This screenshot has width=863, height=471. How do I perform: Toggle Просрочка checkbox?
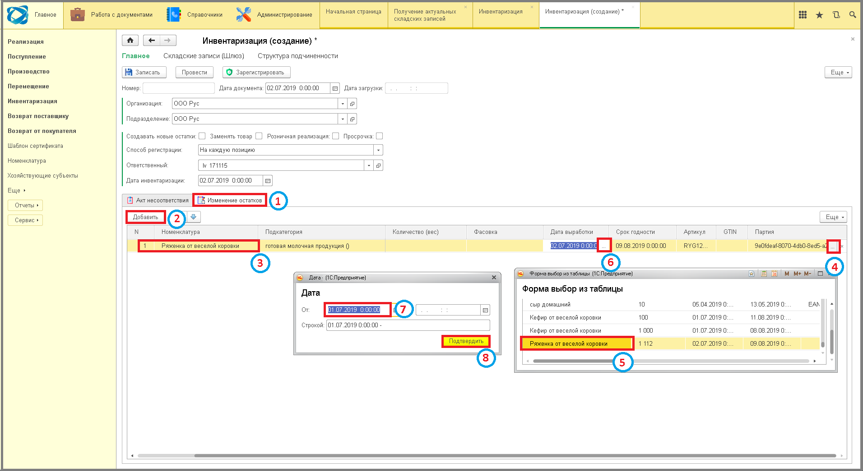click(x=379, y=136)
